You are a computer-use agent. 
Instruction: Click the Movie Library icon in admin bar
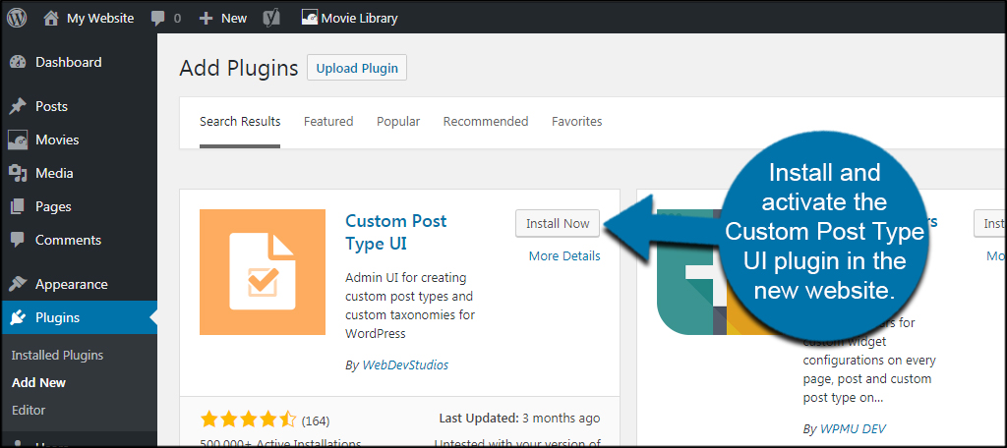[x=310, y=18]
